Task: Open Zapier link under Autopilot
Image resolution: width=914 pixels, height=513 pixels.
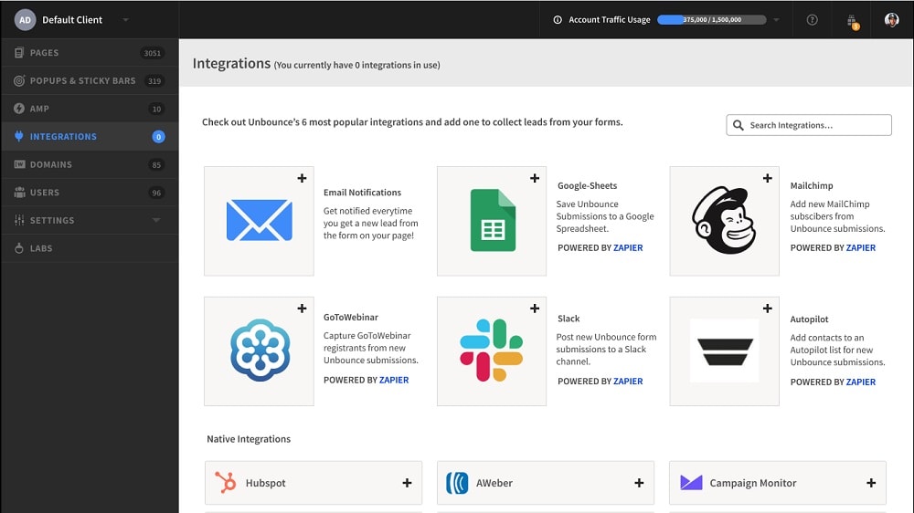Action: pyautogui.click(x=861, y=382)
